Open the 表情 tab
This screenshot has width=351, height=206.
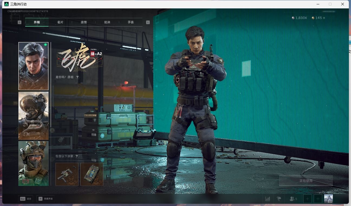point(84,22)
